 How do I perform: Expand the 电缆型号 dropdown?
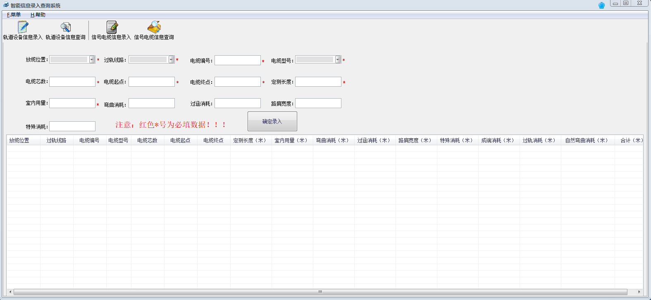[338, 60]
